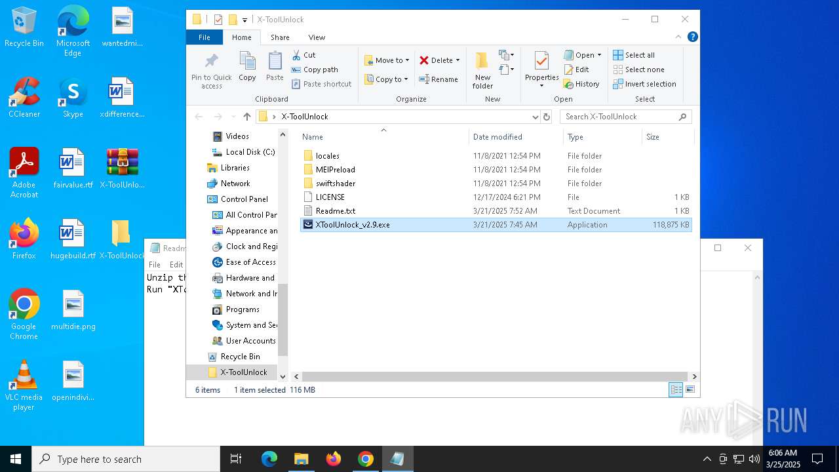Click the X-ToolUnlock address bar
Image resolution: width=839 pixels, height=472 pixels.
(x=399, y=117)
